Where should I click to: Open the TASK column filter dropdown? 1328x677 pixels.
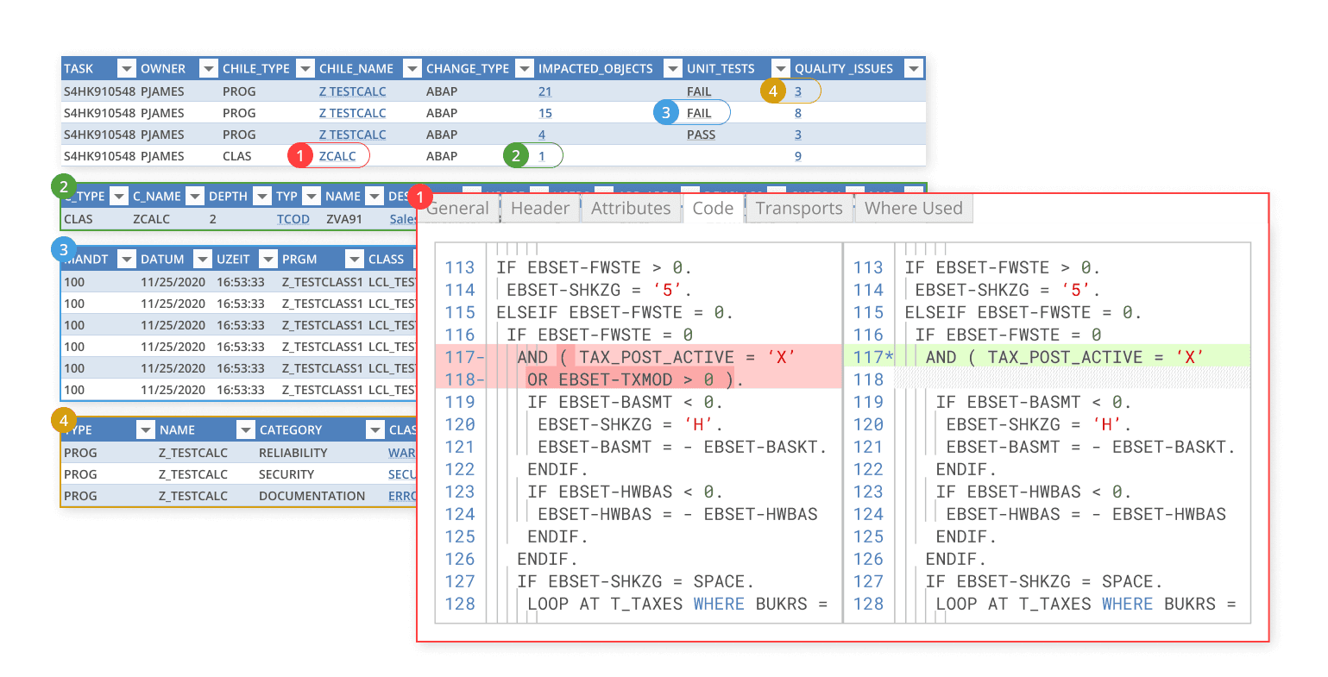(126, 69)
